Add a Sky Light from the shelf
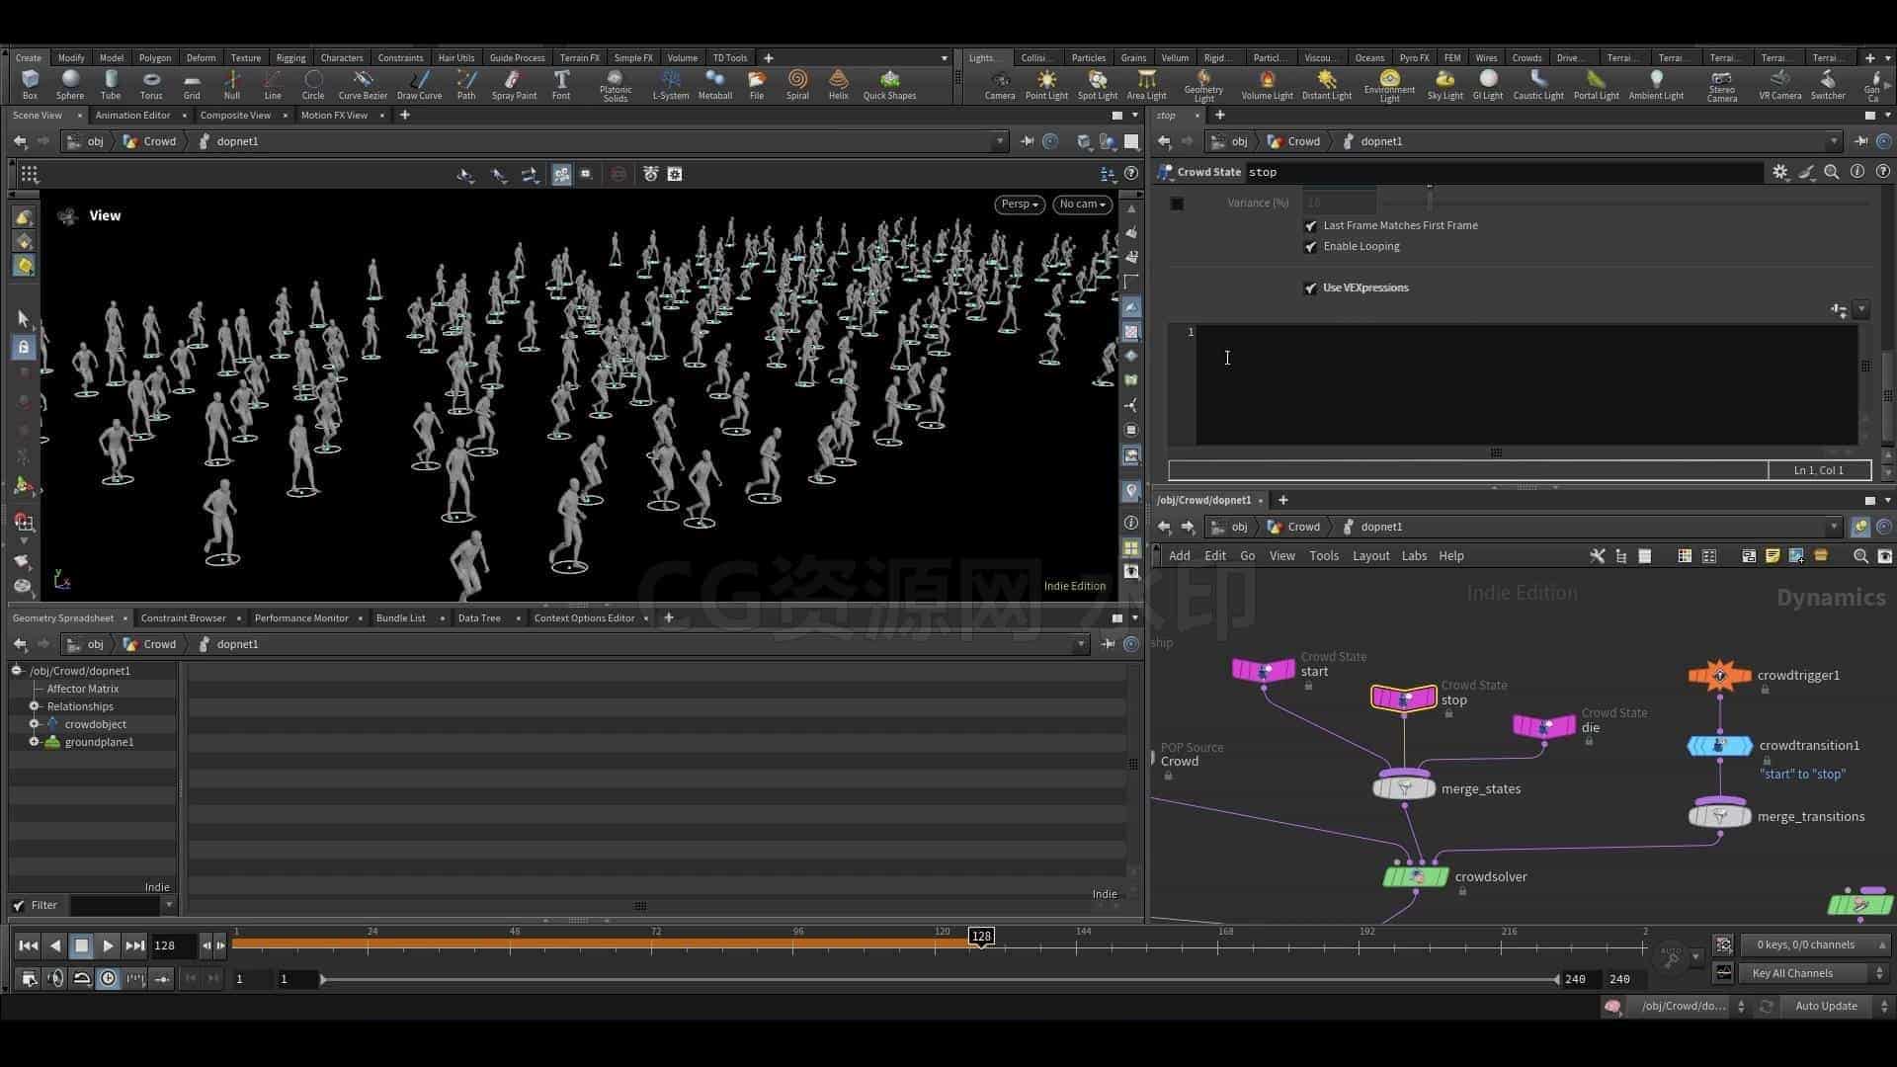 (x=1445, y=84)
